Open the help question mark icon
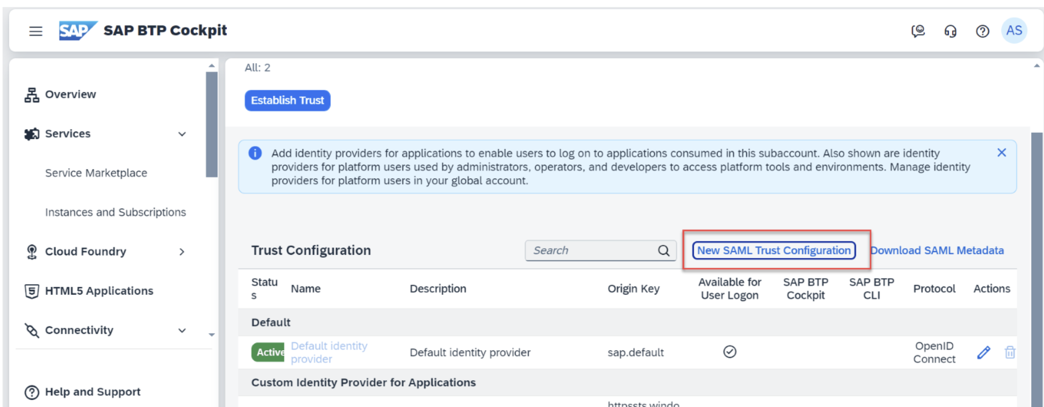Viewport: 1044px width, 407px height. [x=982, y=31]
